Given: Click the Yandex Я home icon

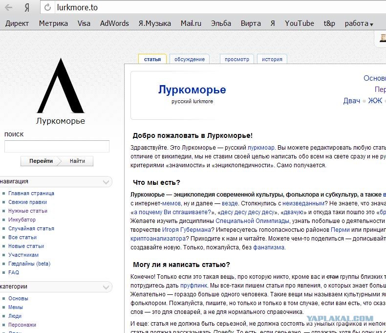Looking at the screenshot, I should 27,8.
